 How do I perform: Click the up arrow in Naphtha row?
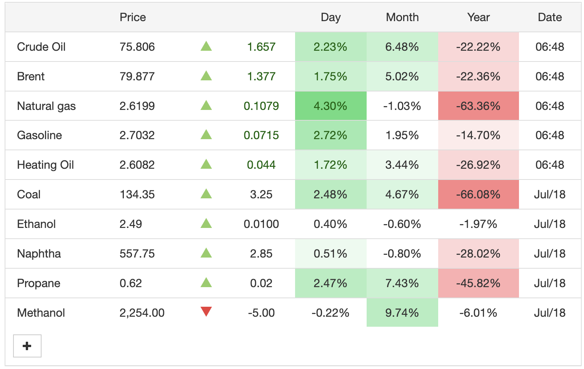(x=206, y=253)
